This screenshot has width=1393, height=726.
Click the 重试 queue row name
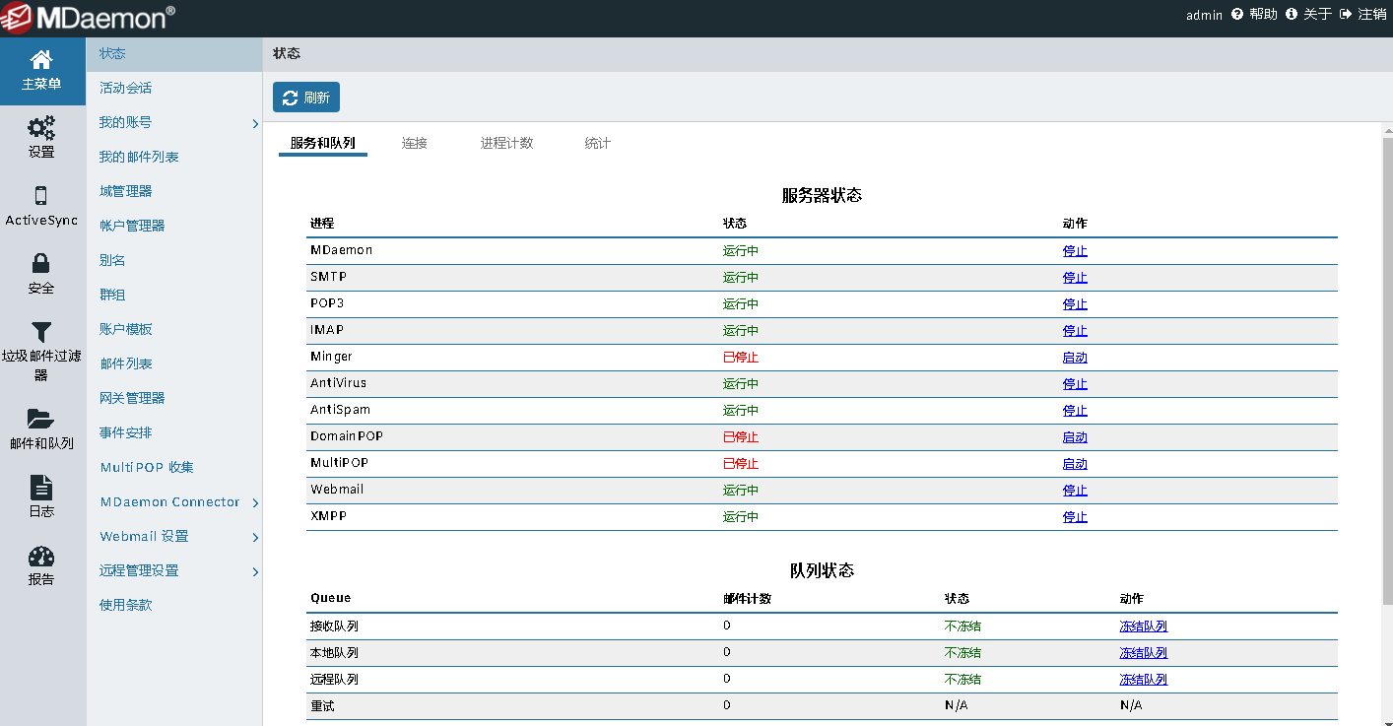pos(322,706)
